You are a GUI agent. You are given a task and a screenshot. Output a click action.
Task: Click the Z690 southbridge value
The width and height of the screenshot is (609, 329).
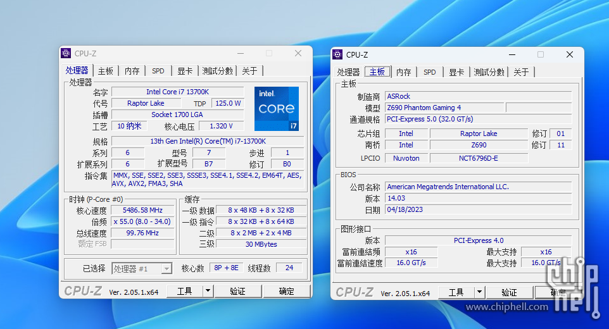[479, 145]
